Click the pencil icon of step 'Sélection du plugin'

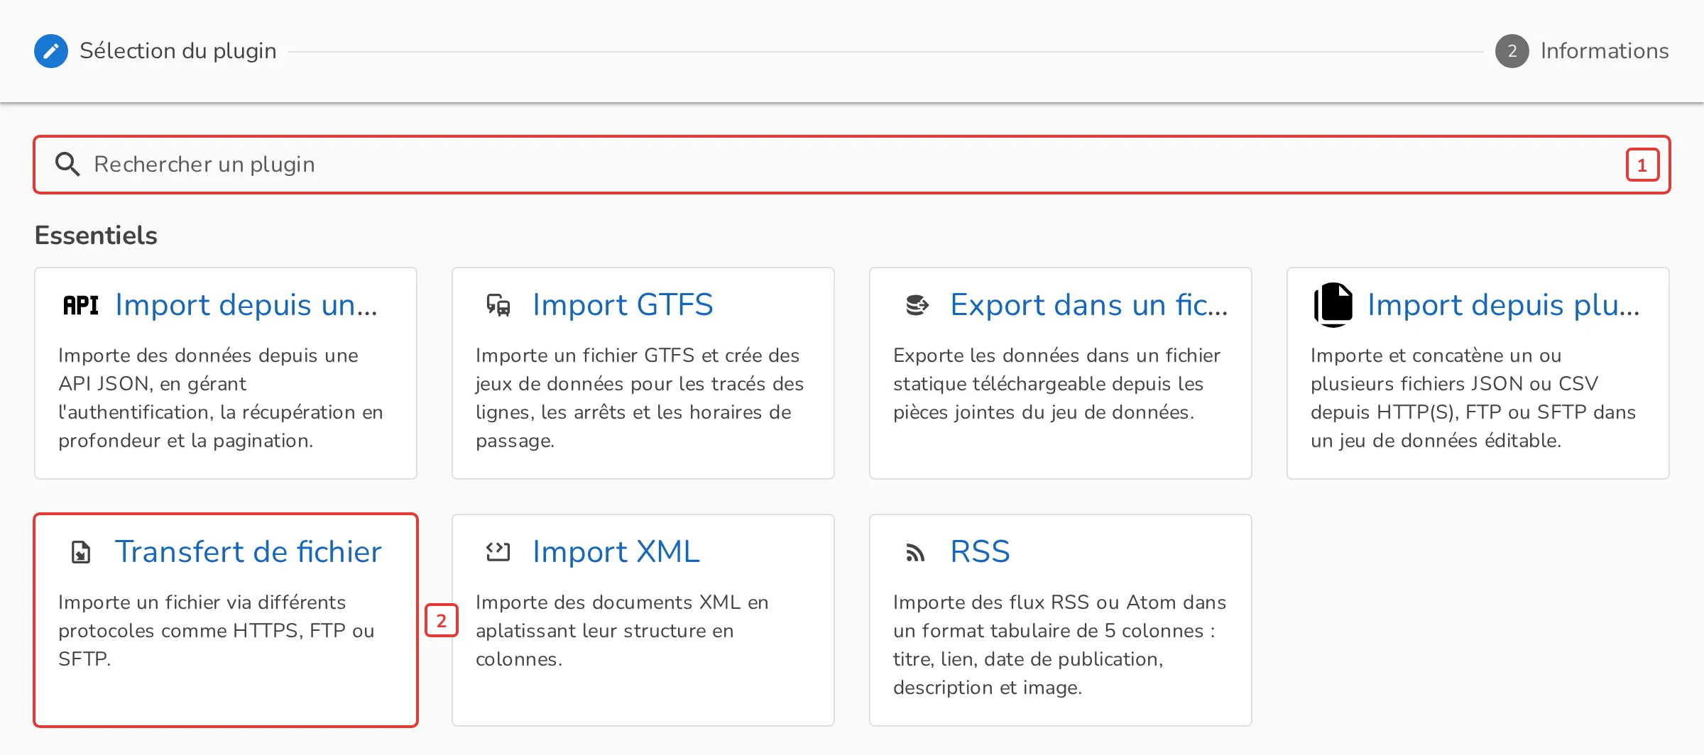pos(51,51)
